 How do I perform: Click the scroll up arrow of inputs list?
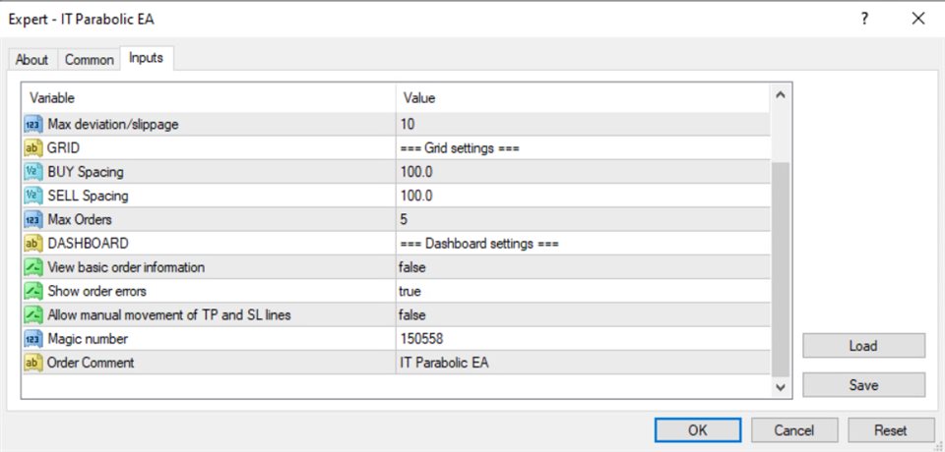(x=781, y=95)
